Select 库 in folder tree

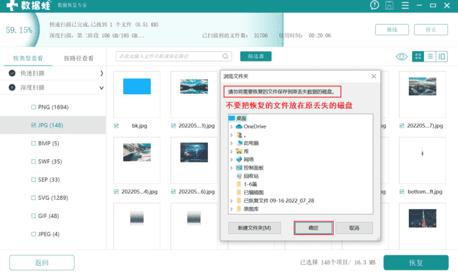246,151
